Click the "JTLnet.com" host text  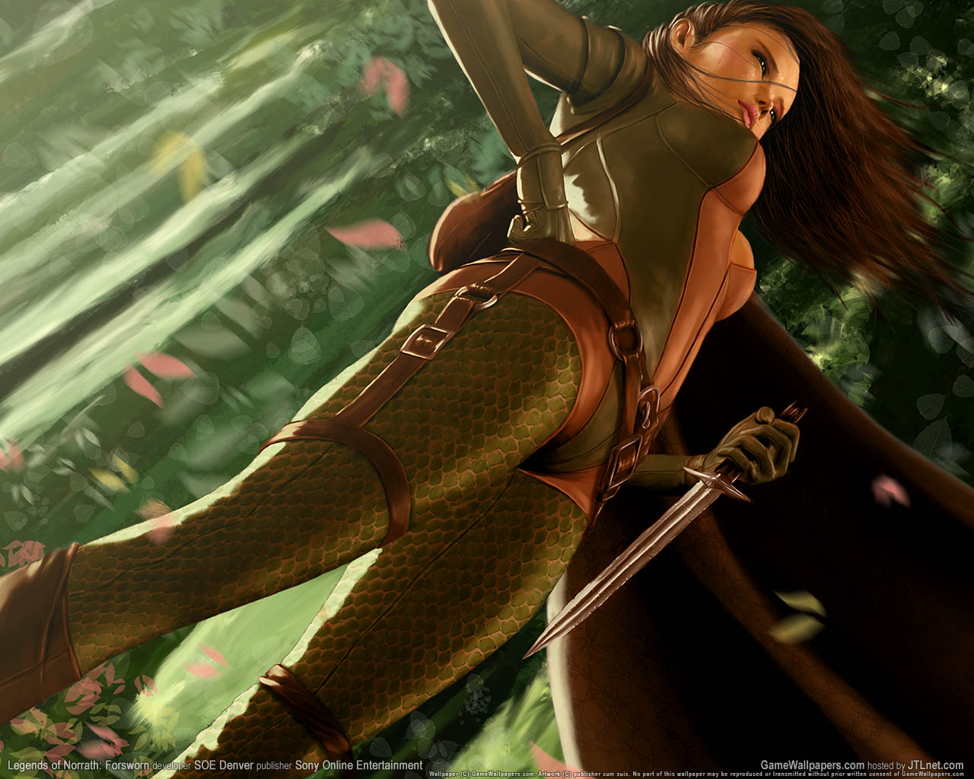click(x=935, y=765)
